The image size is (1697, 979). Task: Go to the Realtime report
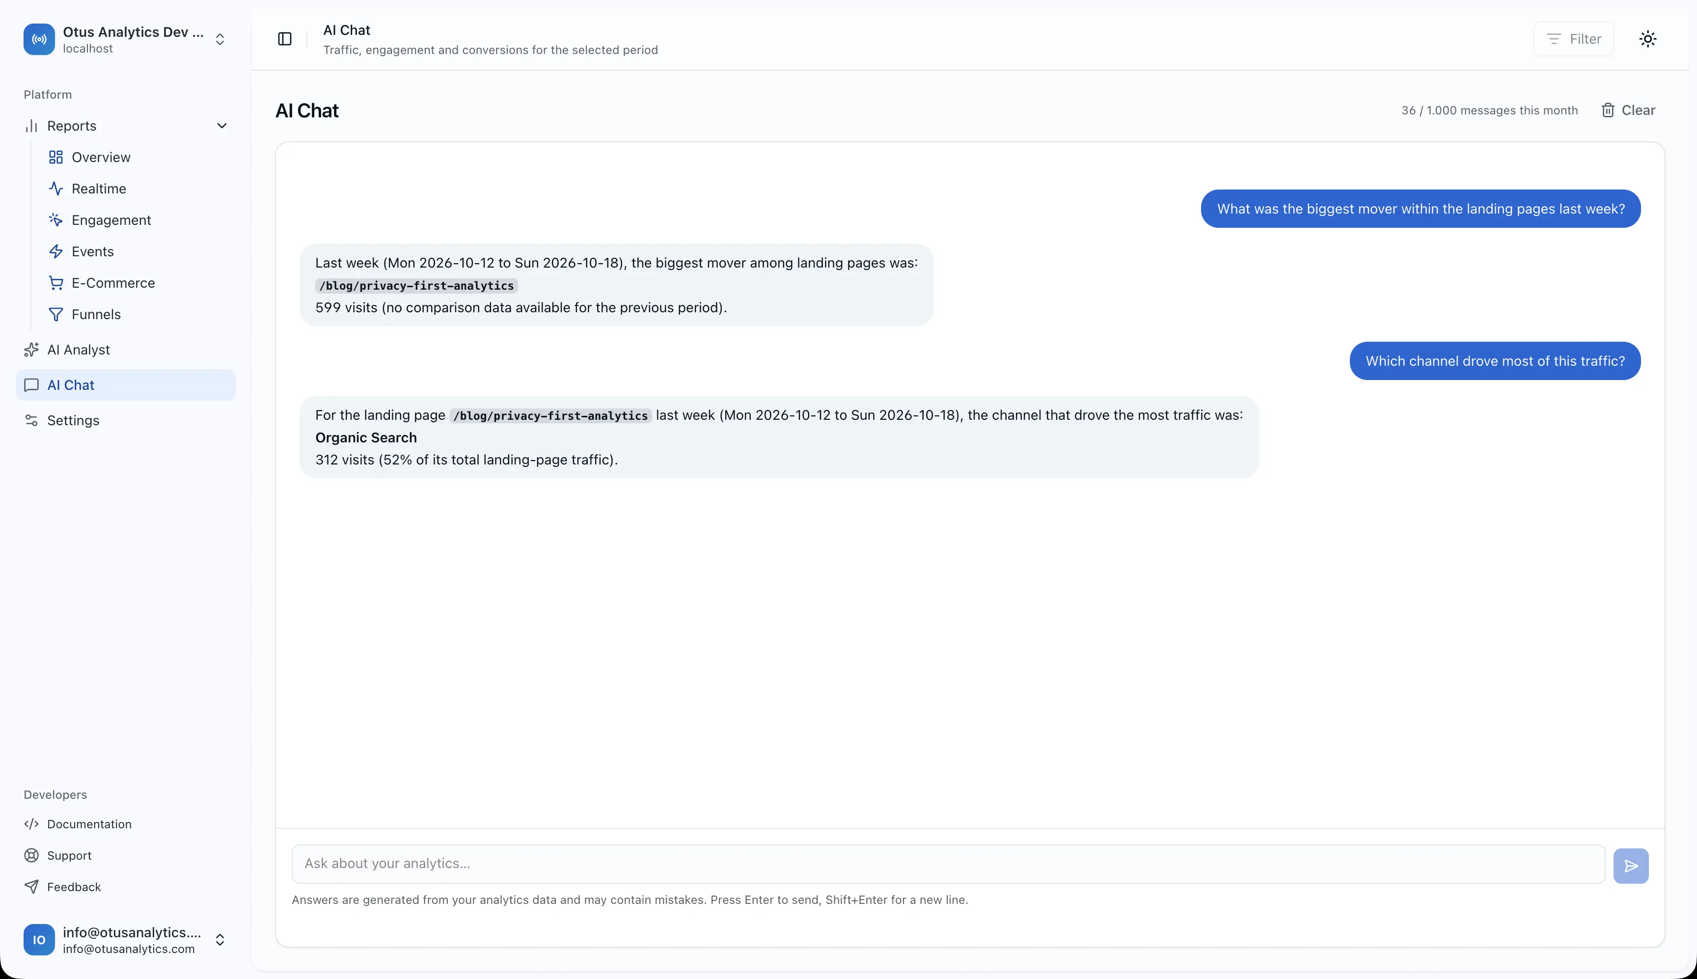[x=138, y=189]
